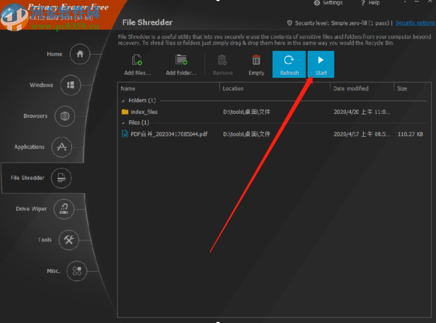The width and height of the screenshot is (436, 323).
Task: Open the Applications section icon
Action: click(x=61, y=147)
